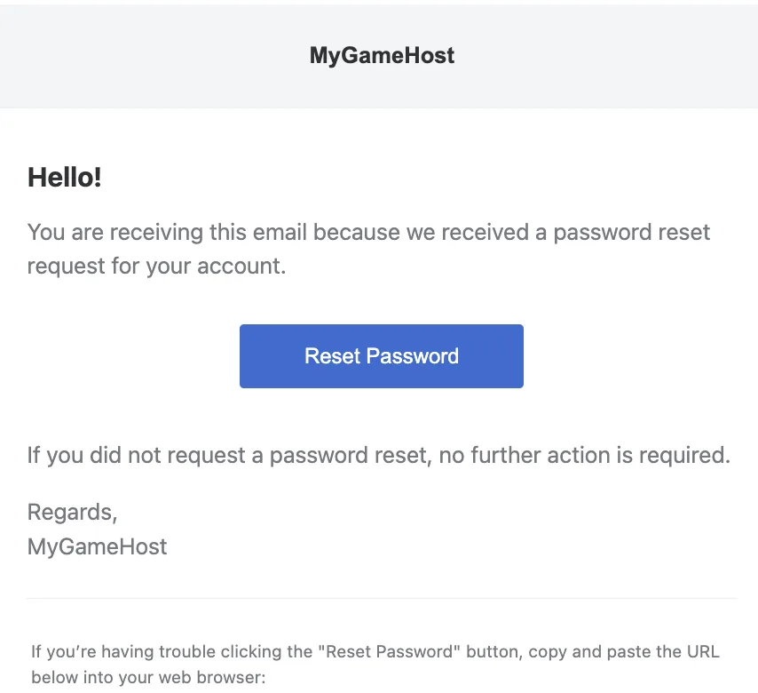The height and width of the screenshot is (693, 758).
Task: Click the blue Reset Password button label text
Action: [x=381, y=355]
